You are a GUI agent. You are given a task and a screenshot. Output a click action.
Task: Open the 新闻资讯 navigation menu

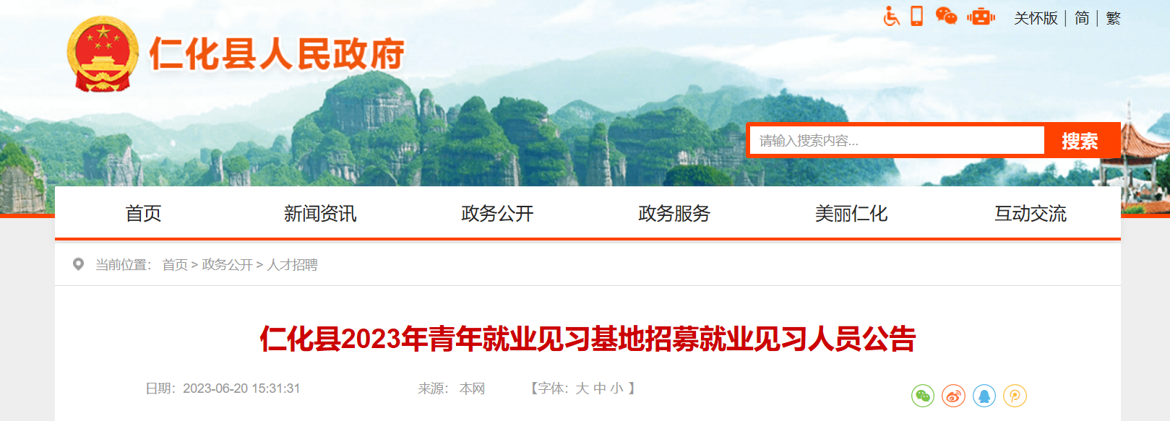click(320, 213)
